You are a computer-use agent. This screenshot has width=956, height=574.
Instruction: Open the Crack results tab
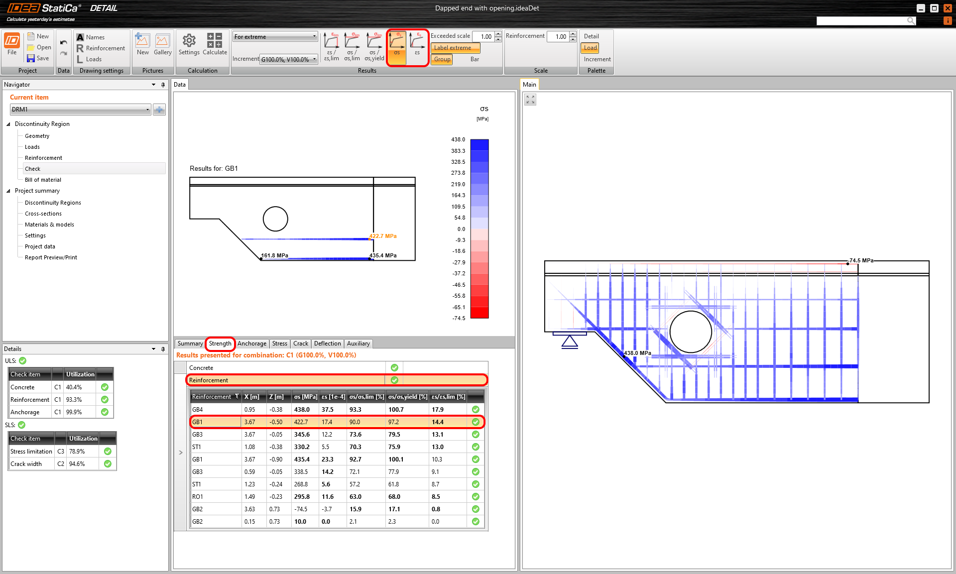300,344
